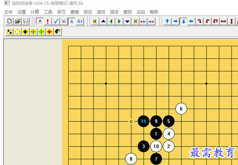Jump to last move

click(135, 21)
